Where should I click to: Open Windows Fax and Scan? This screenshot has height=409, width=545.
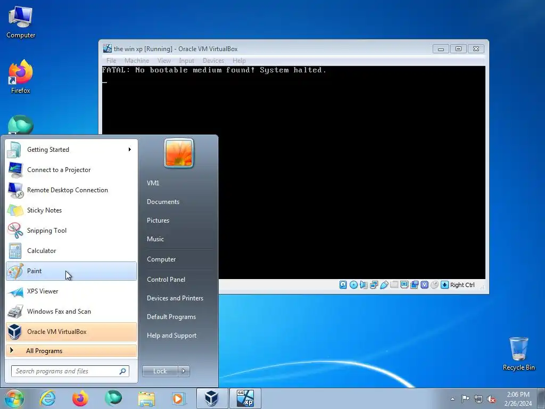tap(71, 312)
